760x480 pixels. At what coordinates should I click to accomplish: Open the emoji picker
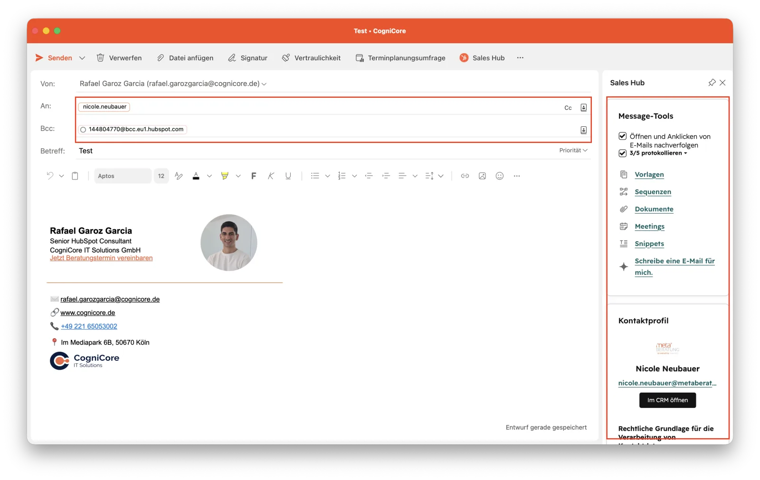pos(500,176)
